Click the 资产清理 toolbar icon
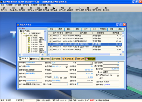This screenshot has height=102, width=142. (x=38, y=9)
